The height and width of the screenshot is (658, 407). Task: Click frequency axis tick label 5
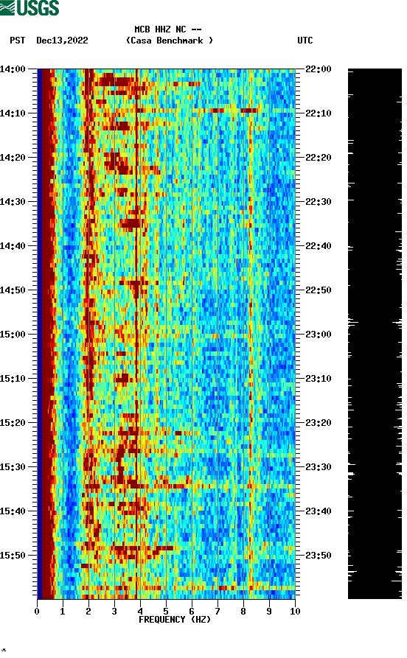166,612
